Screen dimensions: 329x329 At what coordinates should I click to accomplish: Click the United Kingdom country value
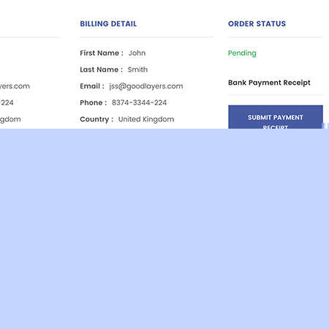(146, 119)
